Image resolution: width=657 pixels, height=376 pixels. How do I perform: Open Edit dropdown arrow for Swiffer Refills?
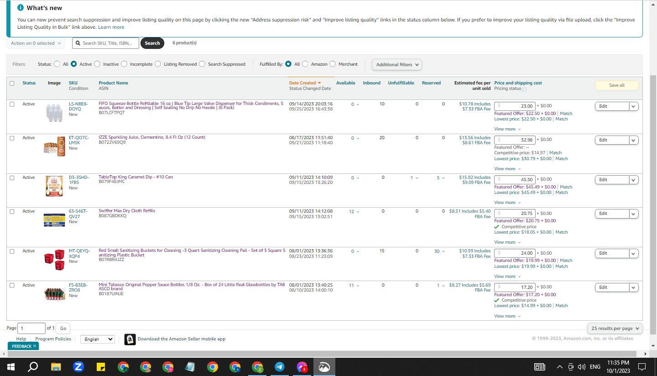tap(634, 214)
